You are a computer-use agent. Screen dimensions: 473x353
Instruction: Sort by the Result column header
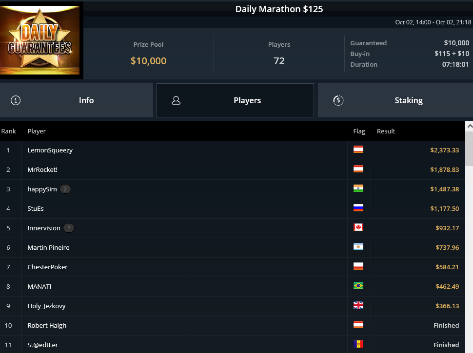pyautogui.click(x=386, y=131)
